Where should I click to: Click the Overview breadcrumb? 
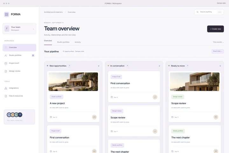click(x=72, y=12)
